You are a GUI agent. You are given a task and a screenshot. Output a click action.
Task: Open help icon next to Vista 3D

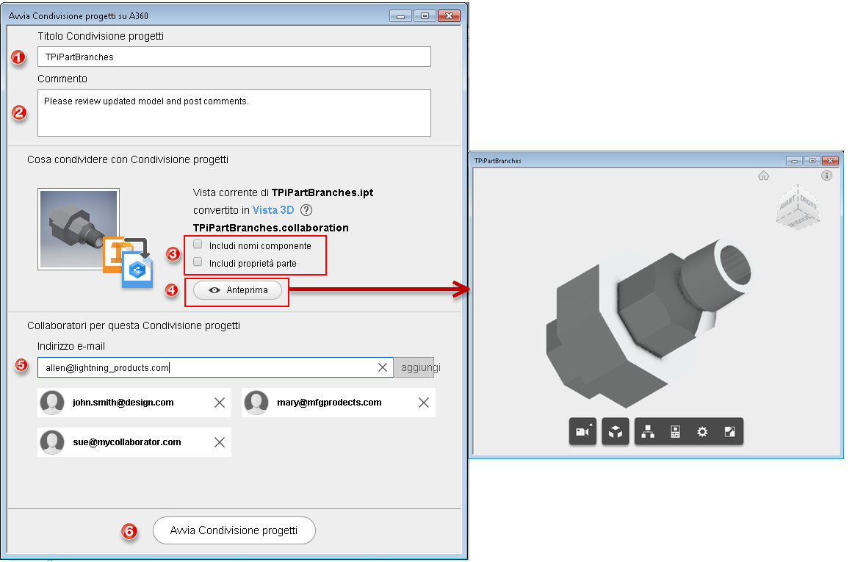306,210
